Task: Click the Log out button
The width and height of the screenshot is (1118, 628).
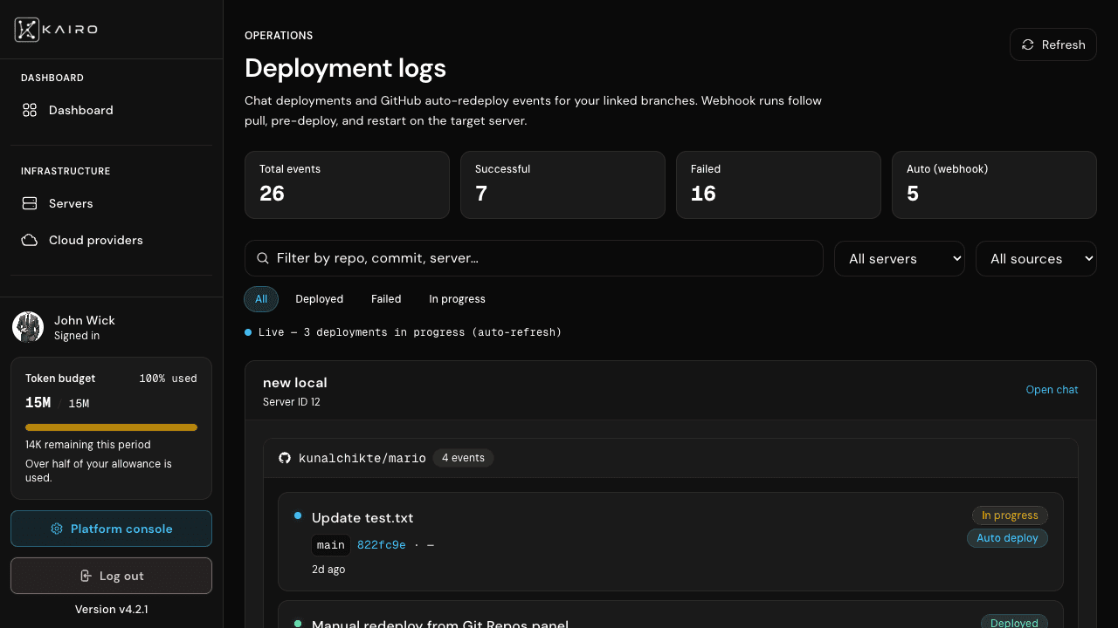Action: pos(112,576)
